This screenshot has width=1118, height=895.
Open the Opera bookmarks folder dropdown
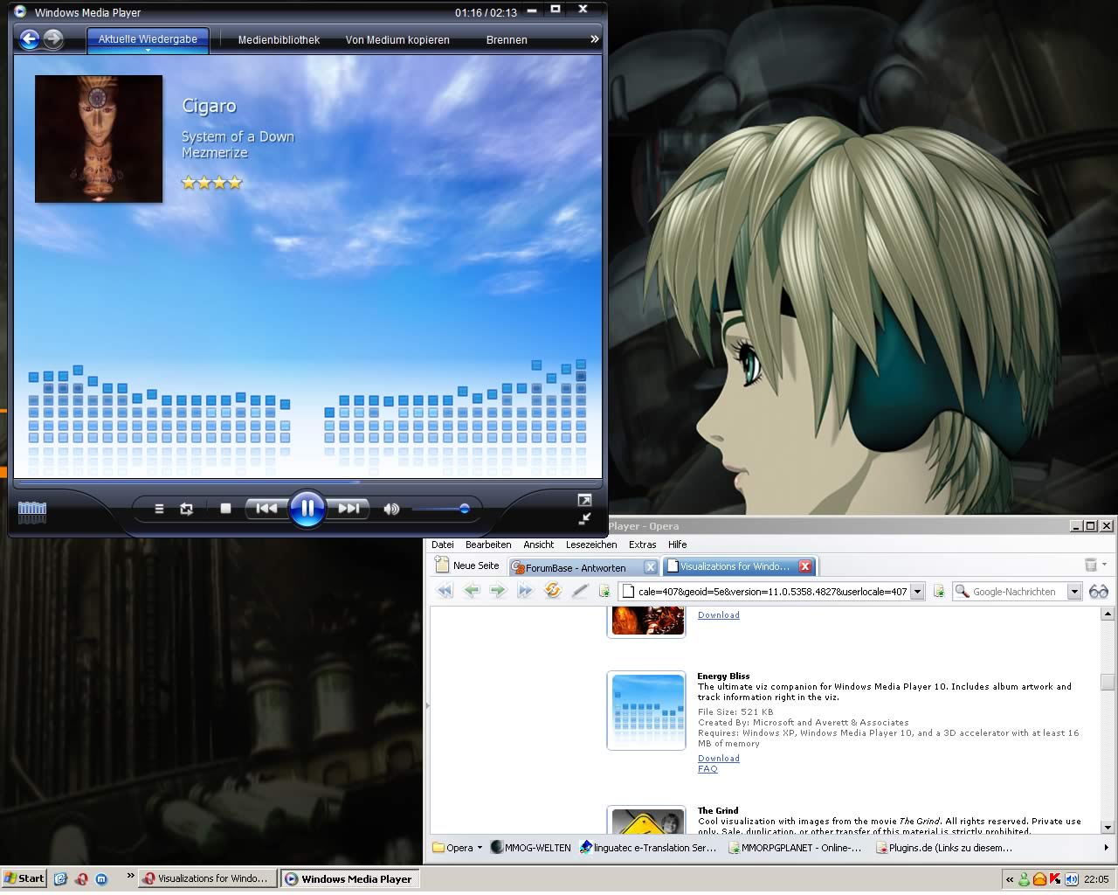(458, 848)
